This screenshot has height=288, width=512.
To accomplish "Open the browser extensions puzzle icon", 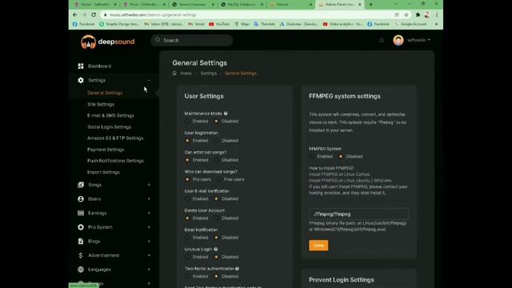I will (x=418, y=14).
